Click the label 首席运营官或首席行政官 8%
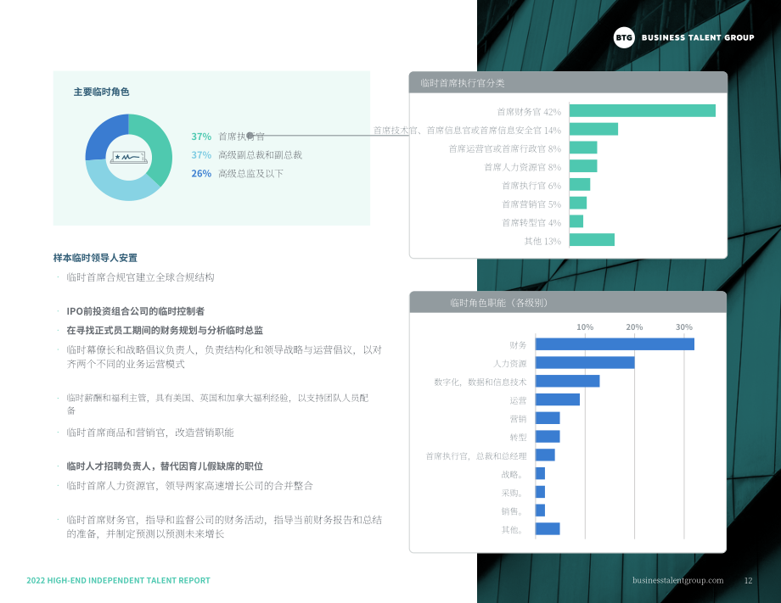This screenshot has height=603, width=781. (x=504, y=148)
